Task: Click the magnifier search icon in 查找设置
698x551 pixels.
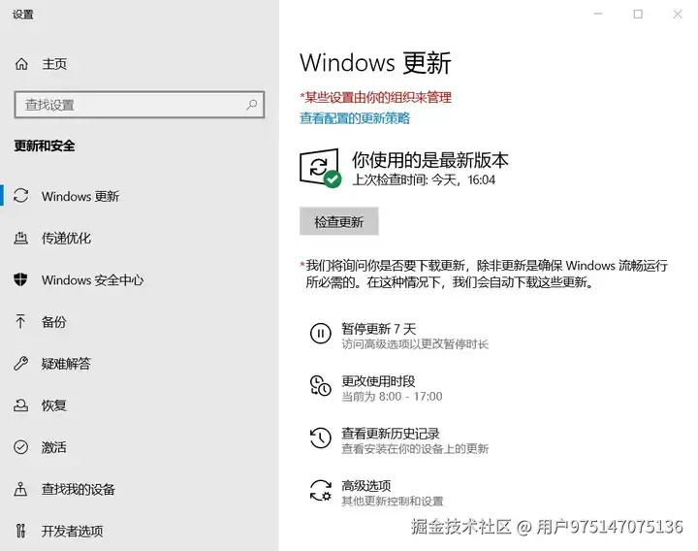Action: tap(251, 105)
